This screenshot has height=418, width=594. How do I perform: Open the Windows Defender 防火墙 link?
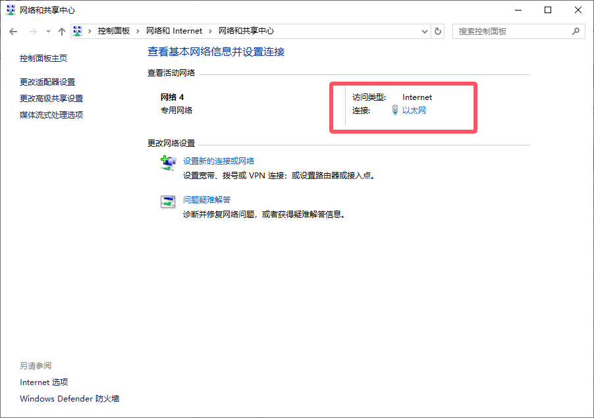click(x=69, y=399)
